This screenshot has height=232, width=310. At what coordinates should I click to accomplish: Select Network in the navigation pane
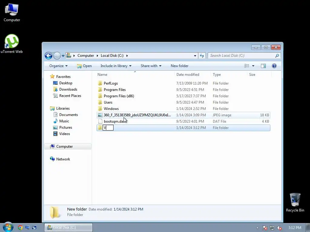(63, 159)
